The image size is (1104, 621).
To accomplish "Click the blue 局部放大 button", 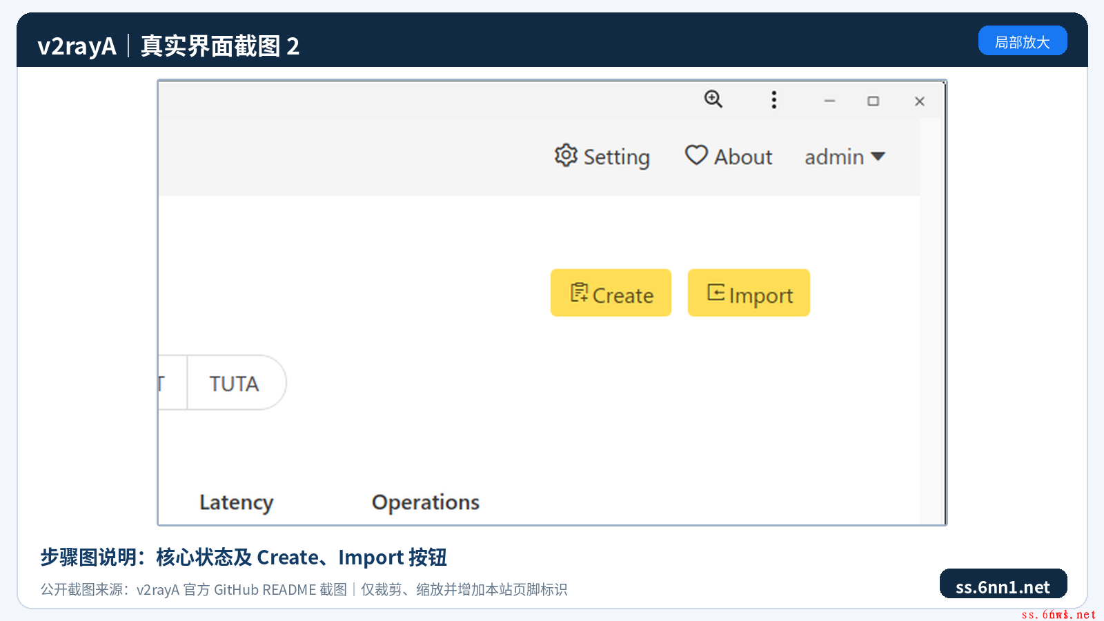I will click(x=1023, y=41).
